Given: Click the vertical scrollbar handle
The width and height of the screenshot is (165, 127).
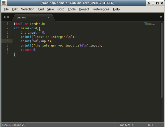Looking at the screenshot, I should click(x=162, y=60).
